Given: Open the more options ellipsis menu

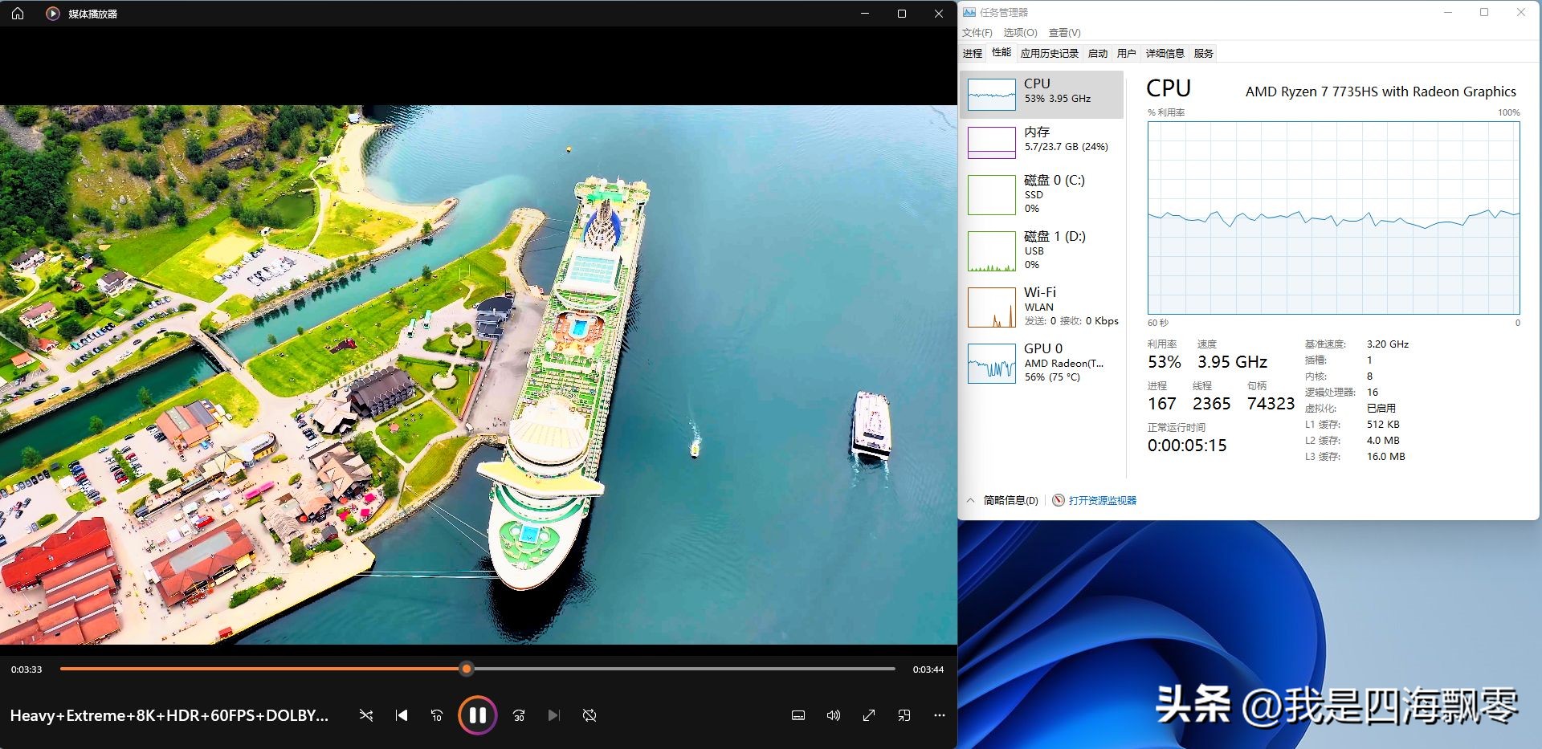Looking at the screenshot, I should (940, 715).
